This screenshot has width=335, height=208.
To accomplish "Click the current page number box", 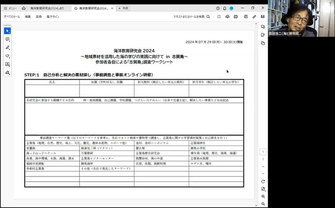I will click(x=263, y=152).
